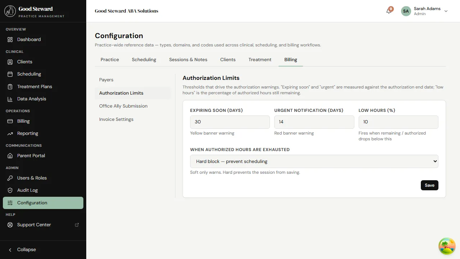Screen dimensions: 460x259
Task: Save the authorization limit settings
Action: (x=429, y=185)
